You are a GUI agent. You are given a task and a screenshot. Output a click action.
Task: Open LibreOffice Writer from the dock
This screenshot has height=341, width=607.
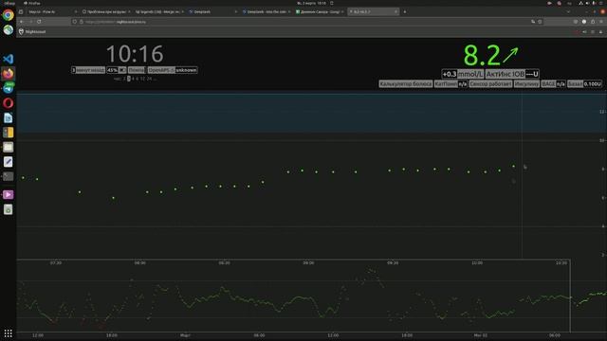9,117
